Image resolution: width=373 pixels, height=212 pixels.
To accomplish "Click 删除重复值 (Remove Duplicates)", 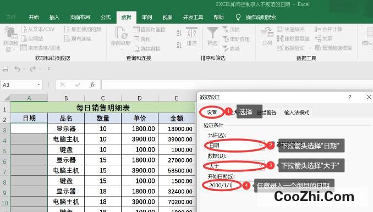I will tap(293, 38).
